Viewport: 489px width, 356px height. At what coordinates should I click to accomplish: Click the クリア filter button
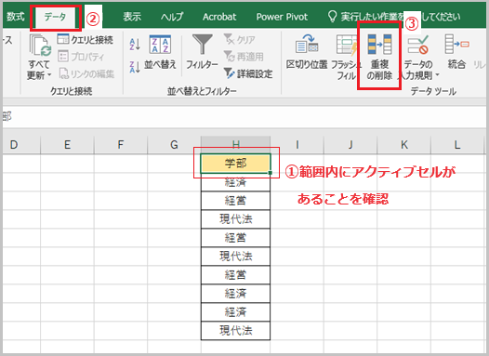tap(239, 40)
